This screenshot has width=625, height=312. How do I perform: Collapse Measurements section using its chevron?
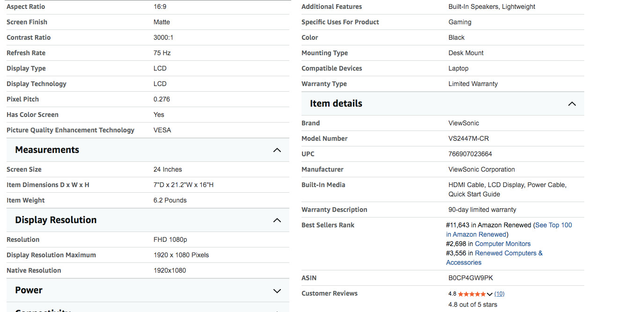[x=277, y=150]
